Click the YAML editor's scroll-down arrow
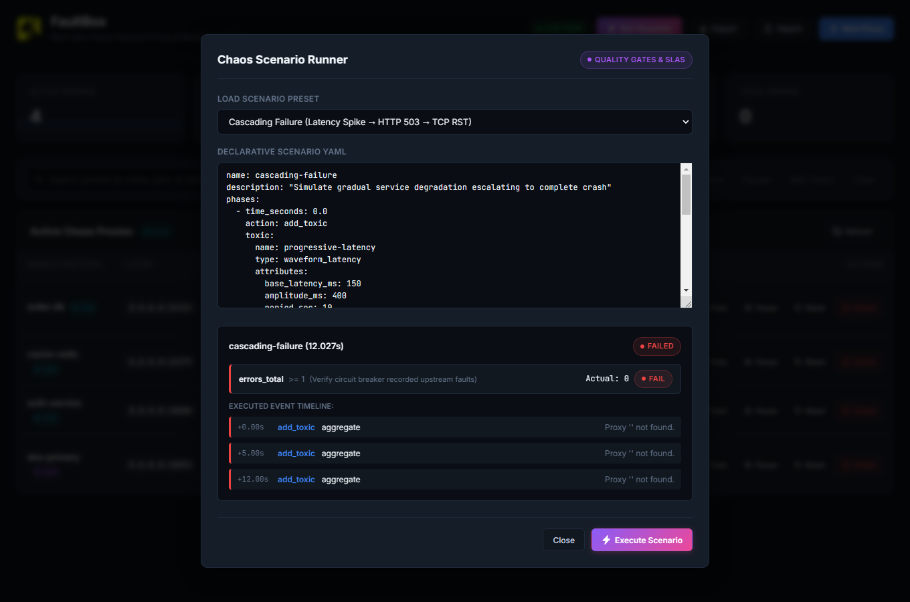The height and width of the screenshot is (602, 910). click(x=686, y=290)
